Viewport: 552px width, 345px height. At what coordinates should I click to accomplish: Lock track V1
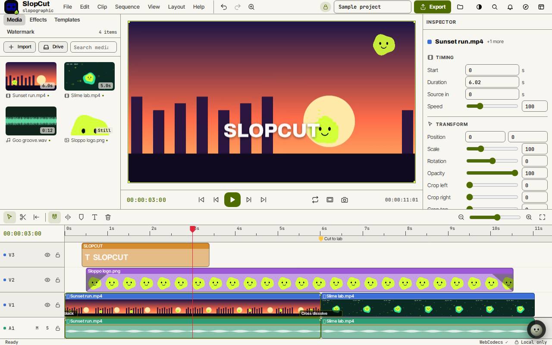(x=58, y=305)
